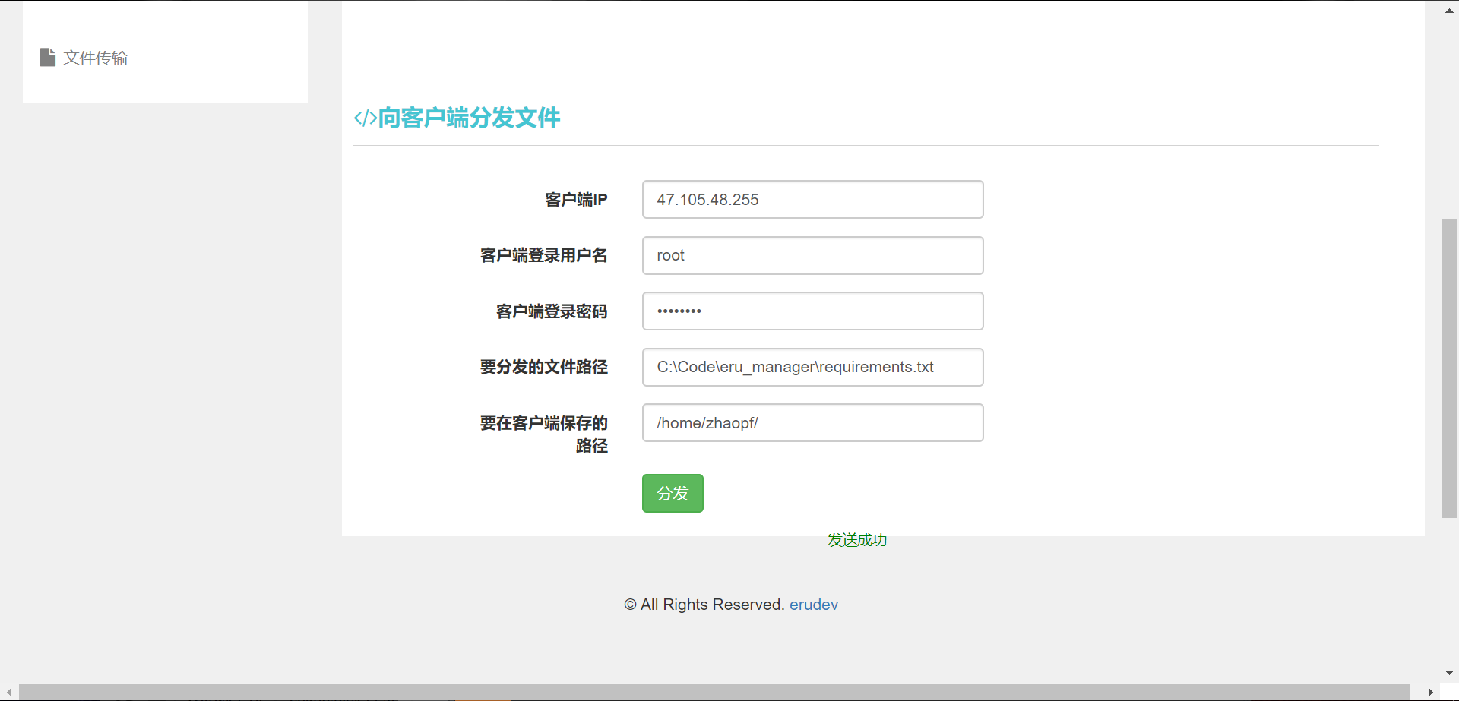
Task: Click the 客户端IP label
Action: point(576,200)
